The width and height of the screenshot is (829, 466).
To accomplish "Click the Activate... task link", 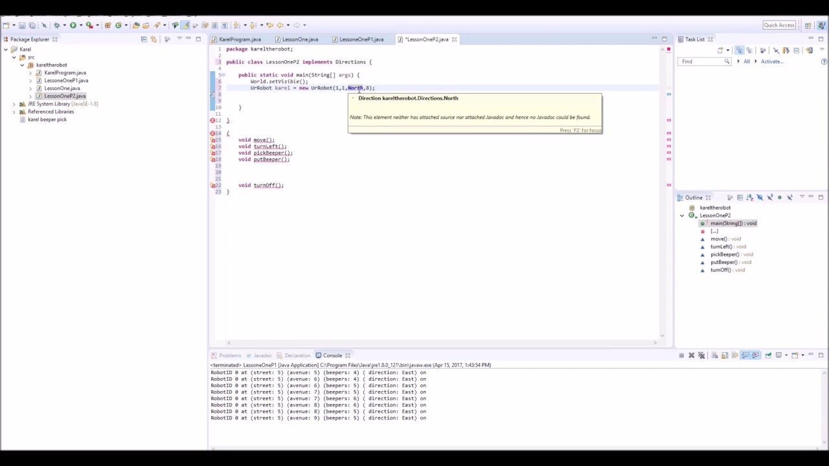I will (x=772, y=61).
